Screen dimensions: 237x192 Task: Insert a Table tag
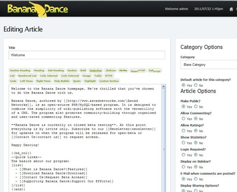pyautogui.click(x=98, y=76)
